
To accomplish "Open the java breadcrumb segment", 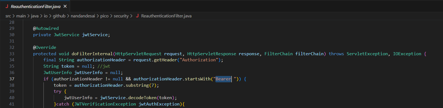I will point(35,16).
